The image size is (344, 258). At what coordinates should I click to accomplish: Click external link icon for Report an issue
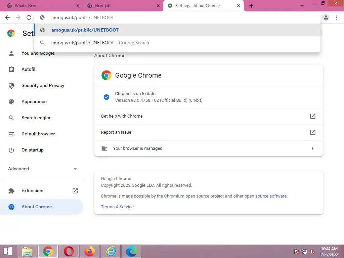[313, 132]
